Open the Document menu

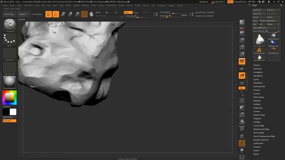28,5
